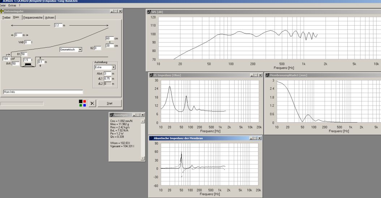Click the Akustische Impedanz window title icon
The width and height of the screenshot is (381, 198).
click(151, 138)
